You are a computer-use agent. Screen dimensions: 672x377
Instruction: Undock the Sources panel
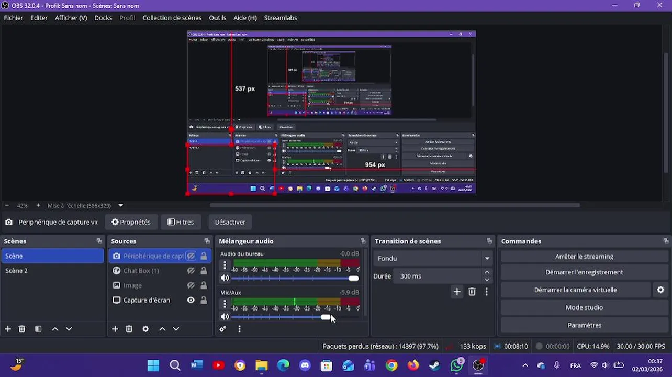pyautogui.click(x=207, y=241)
